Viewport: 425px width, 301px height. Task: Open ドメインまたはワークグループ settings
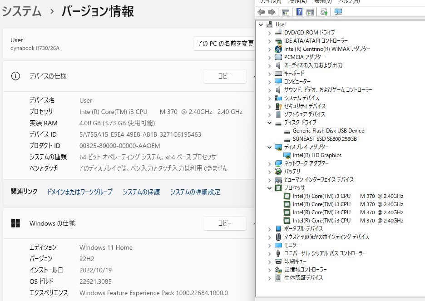coord(79,192)
